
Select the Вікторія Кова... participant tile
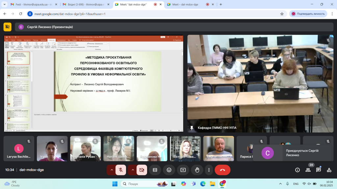(185, 149)
